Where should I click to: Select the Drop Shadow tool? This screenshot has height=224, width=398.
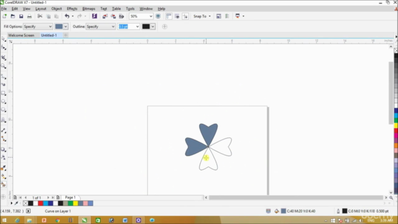pos(4,149)
